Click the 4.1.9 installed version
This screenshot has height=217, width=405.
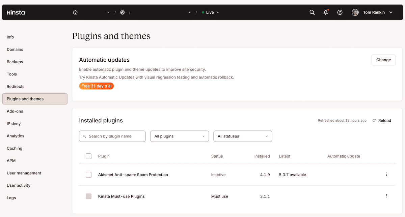[265, 175]
